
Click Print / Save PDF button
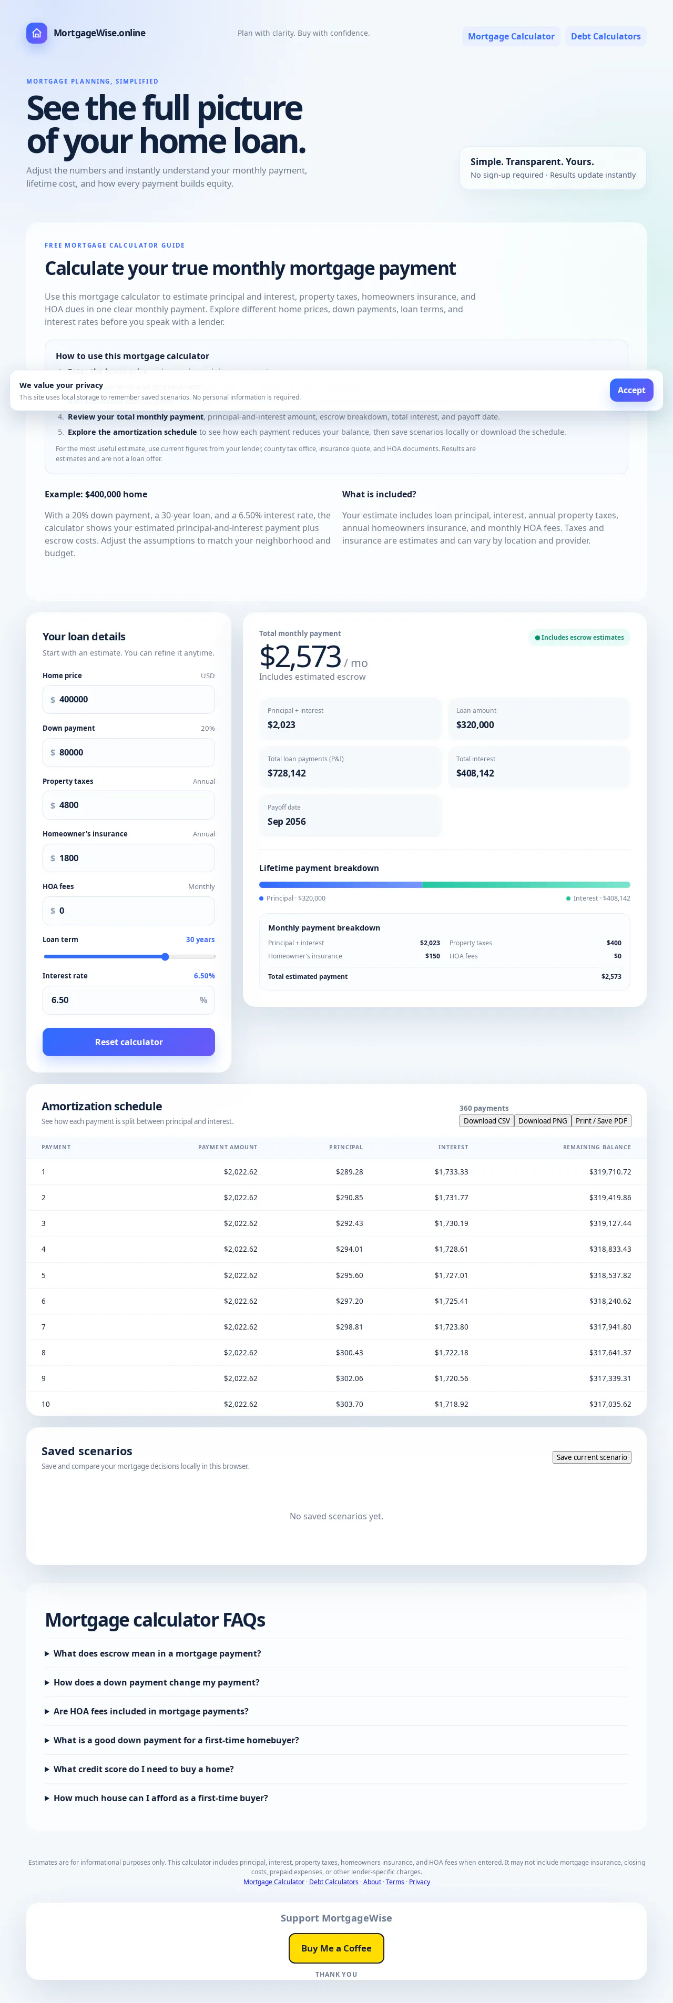coord(601,1120)
